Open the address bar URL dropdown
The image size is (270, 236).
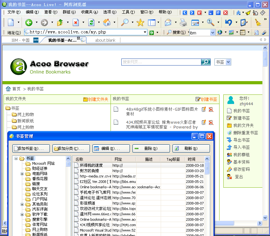click(x=145, y=32)
